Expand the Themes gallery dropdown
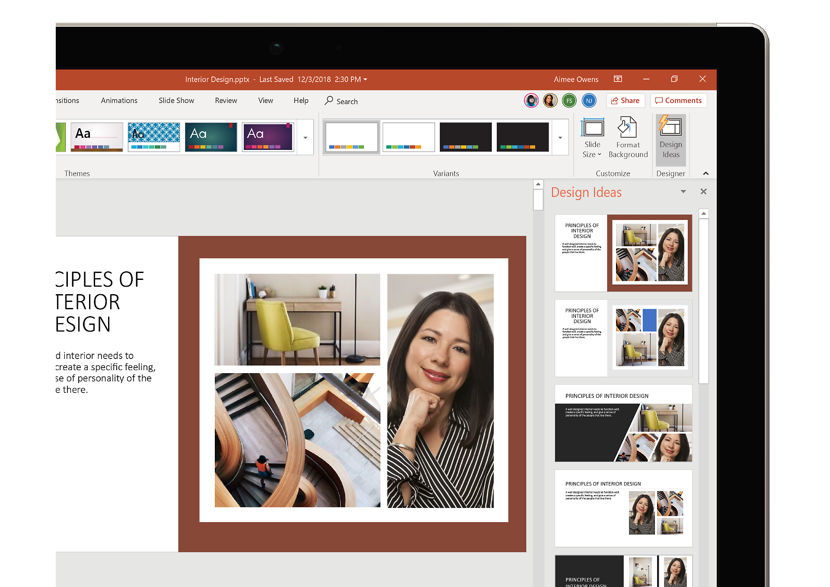Image resolution: width=830 pixels, height=587 pixels. click(305, 138)
